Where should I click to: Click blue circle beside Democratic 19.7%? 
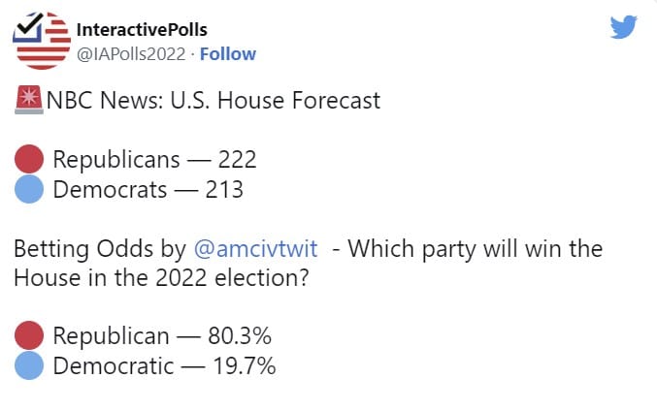30,366
